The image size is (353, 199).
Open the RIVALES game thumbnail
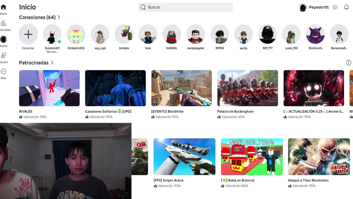(x=49, y=88)
